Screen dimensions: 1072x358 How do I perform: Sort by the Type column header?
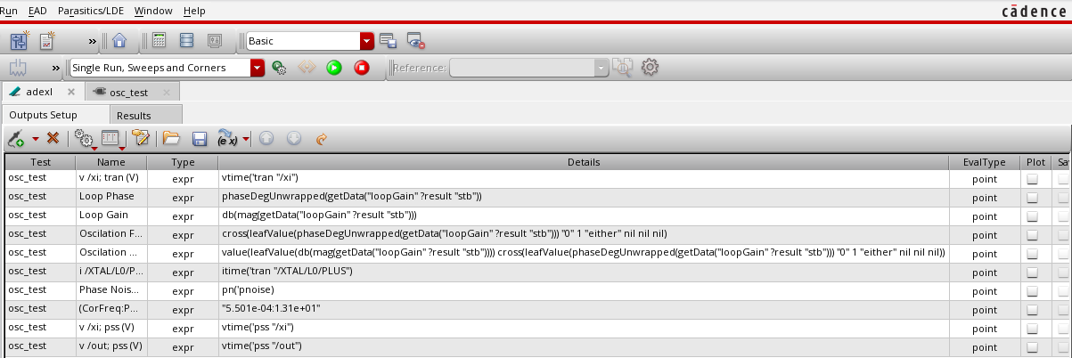click(x=183, y=162)
